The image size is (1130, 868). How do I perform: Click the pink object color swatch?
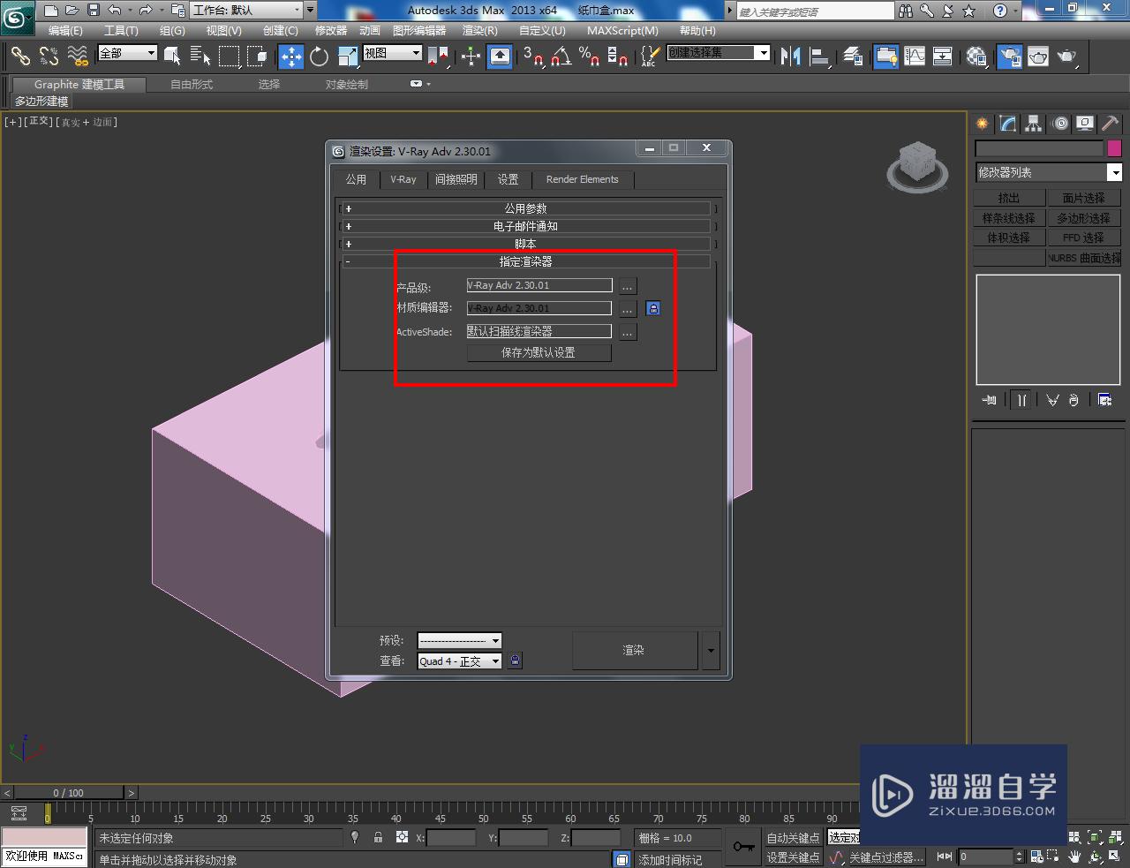[1114, 148]
